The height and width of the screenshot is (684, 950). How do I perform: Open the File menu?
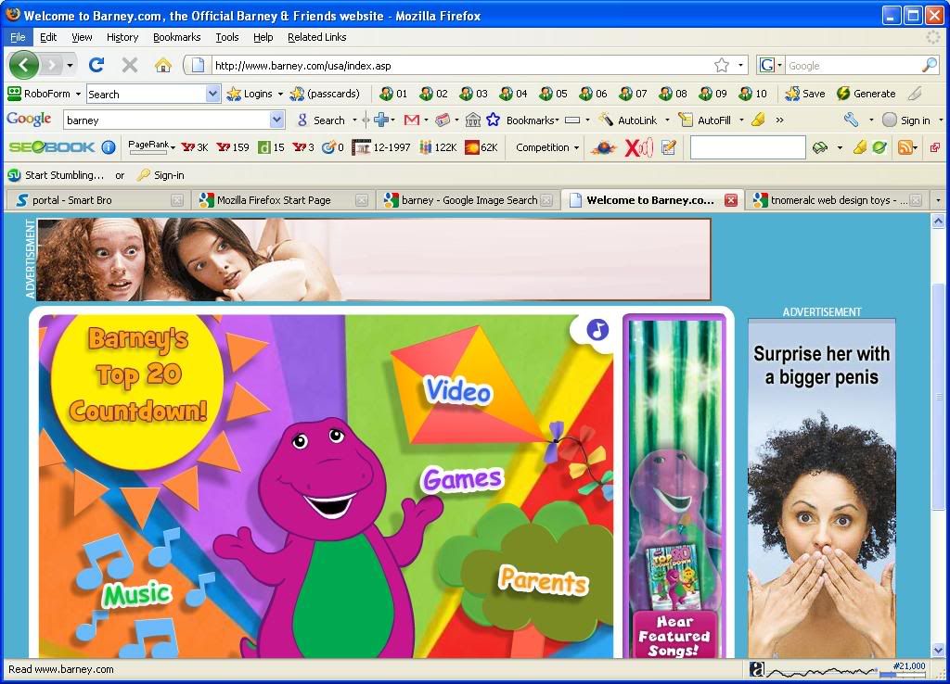pos(18,37)
